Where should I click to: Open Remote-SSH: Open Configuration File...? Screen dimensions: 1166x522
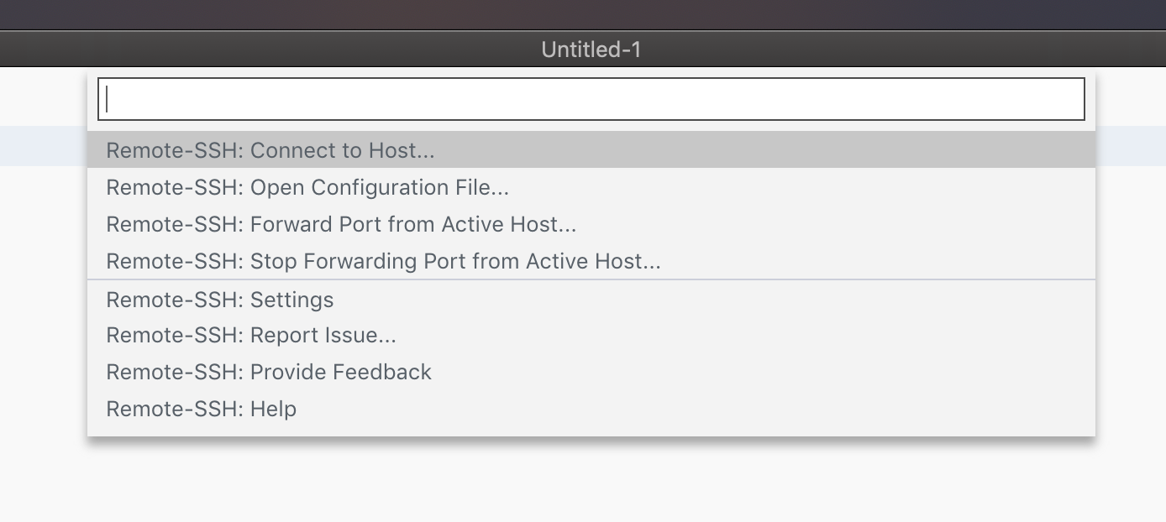306,187
